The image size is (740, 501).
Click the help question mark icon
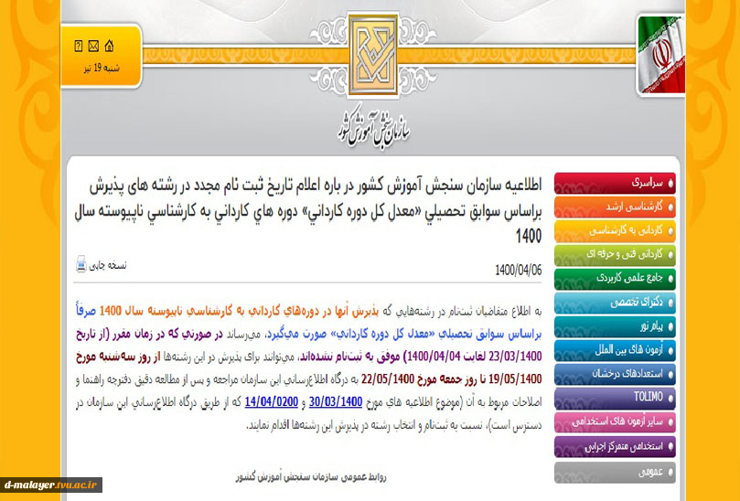click(79, 46)
